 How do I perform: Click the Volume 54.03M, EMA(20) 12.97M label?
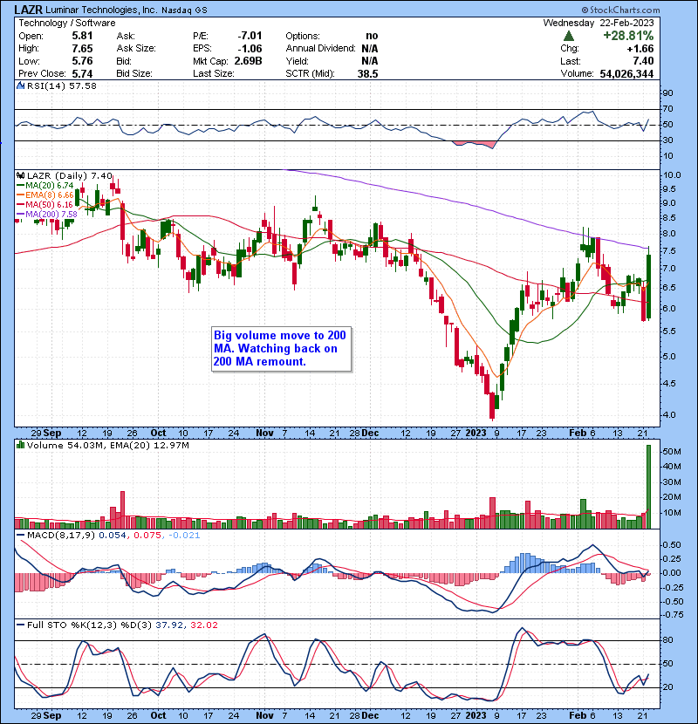click(x=107, y=445)
